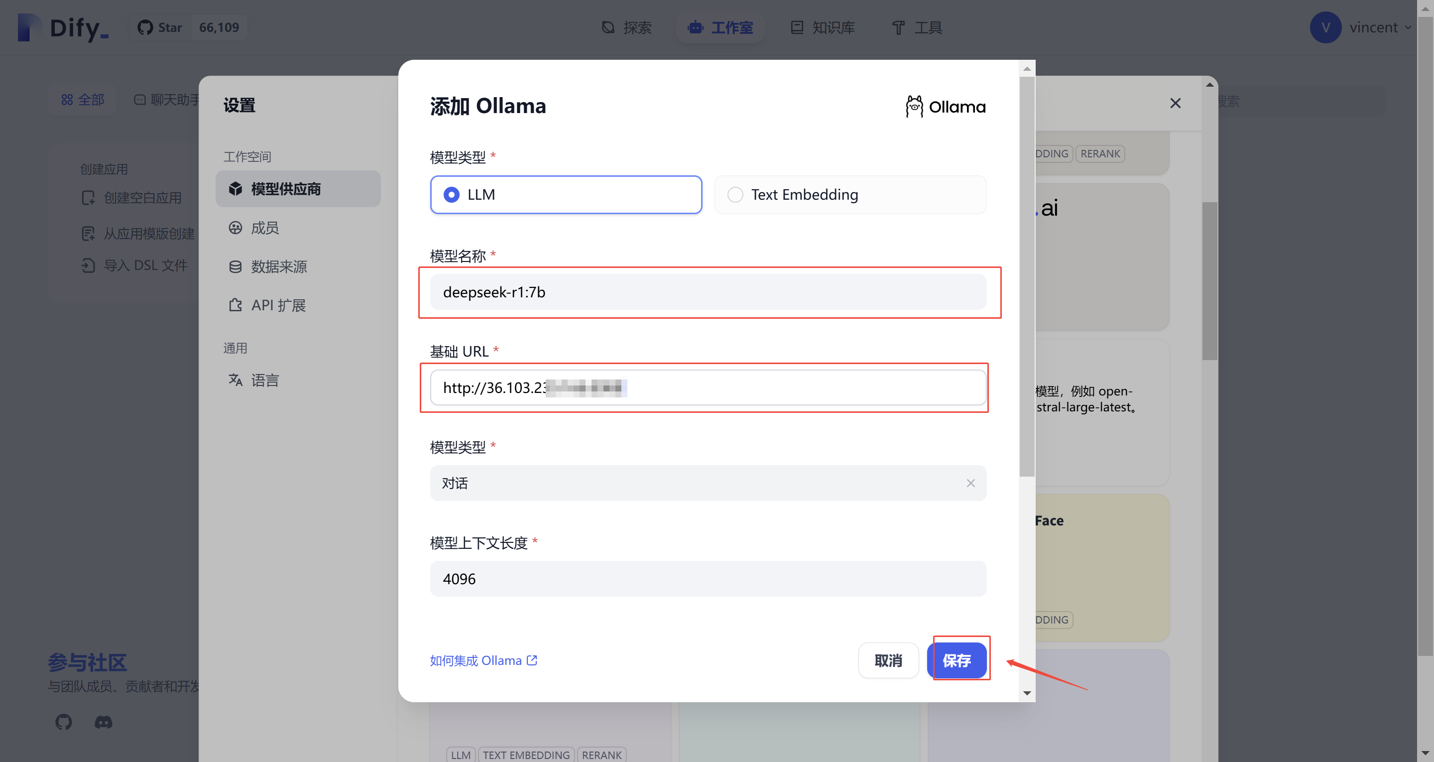Click 创建空白应用 option

pos(132,198)
